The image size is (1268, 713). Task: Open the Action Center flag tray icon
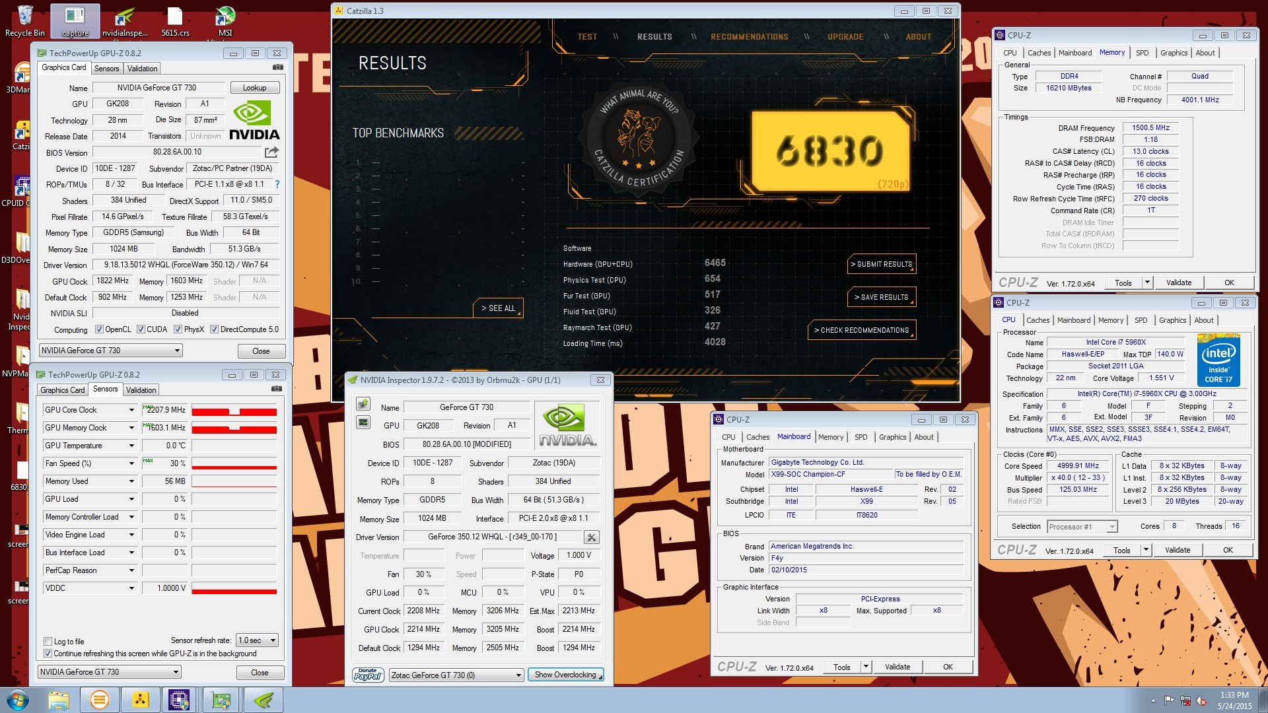[1169, 700]
